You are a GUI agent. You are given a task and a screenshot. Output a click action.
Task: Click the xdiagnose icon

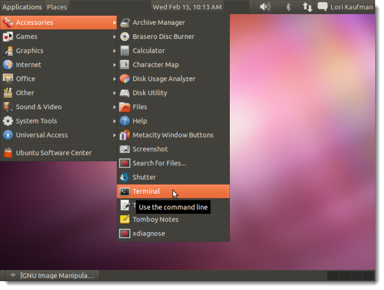pyautogui.click(x=125, y=233)
